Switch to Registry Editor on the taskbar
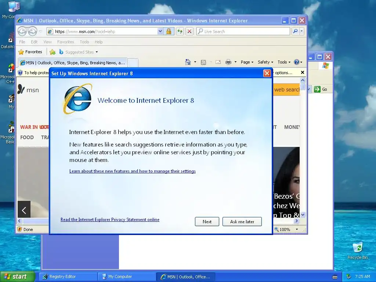Screen dimensions: 376x282 point(68,277)
